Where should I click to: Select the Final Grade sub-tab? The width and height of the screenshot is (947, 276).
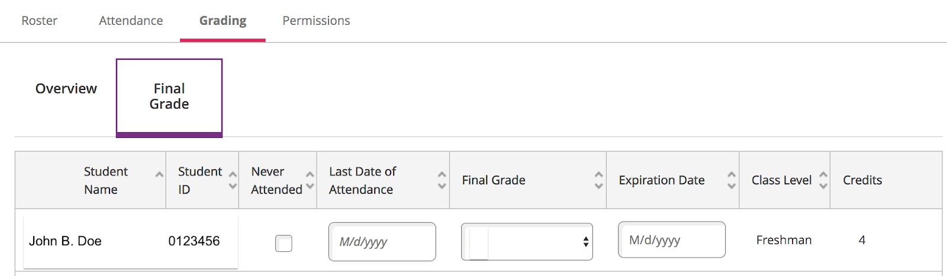169,97
